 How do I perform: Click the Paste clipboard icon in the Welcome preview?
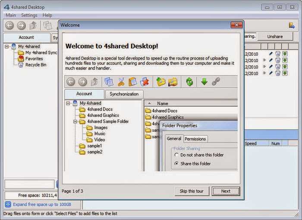(132, 82)
